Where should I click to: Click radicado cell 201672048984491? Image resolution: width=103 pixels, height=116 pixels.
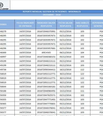tap(46, 91)
